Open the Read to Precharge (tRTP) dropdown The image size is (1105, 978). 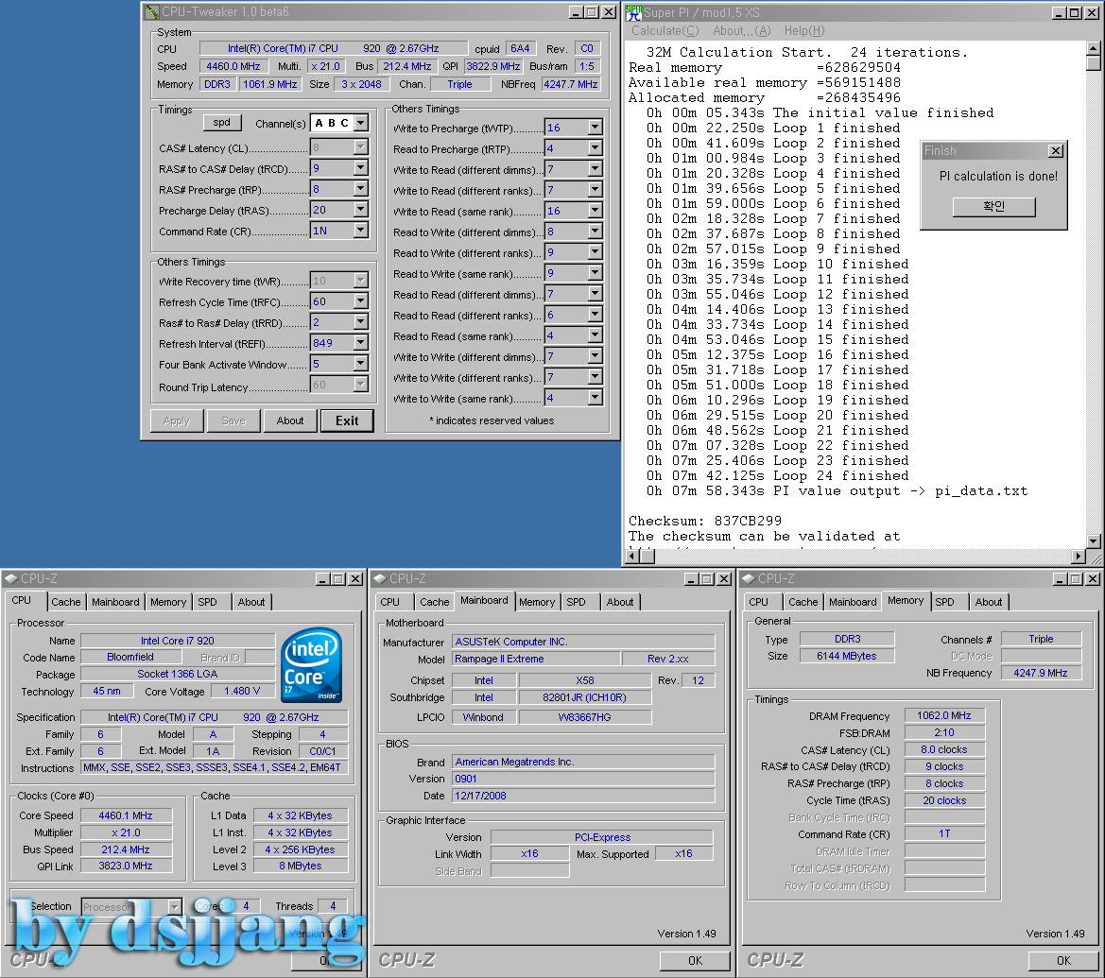596,148
